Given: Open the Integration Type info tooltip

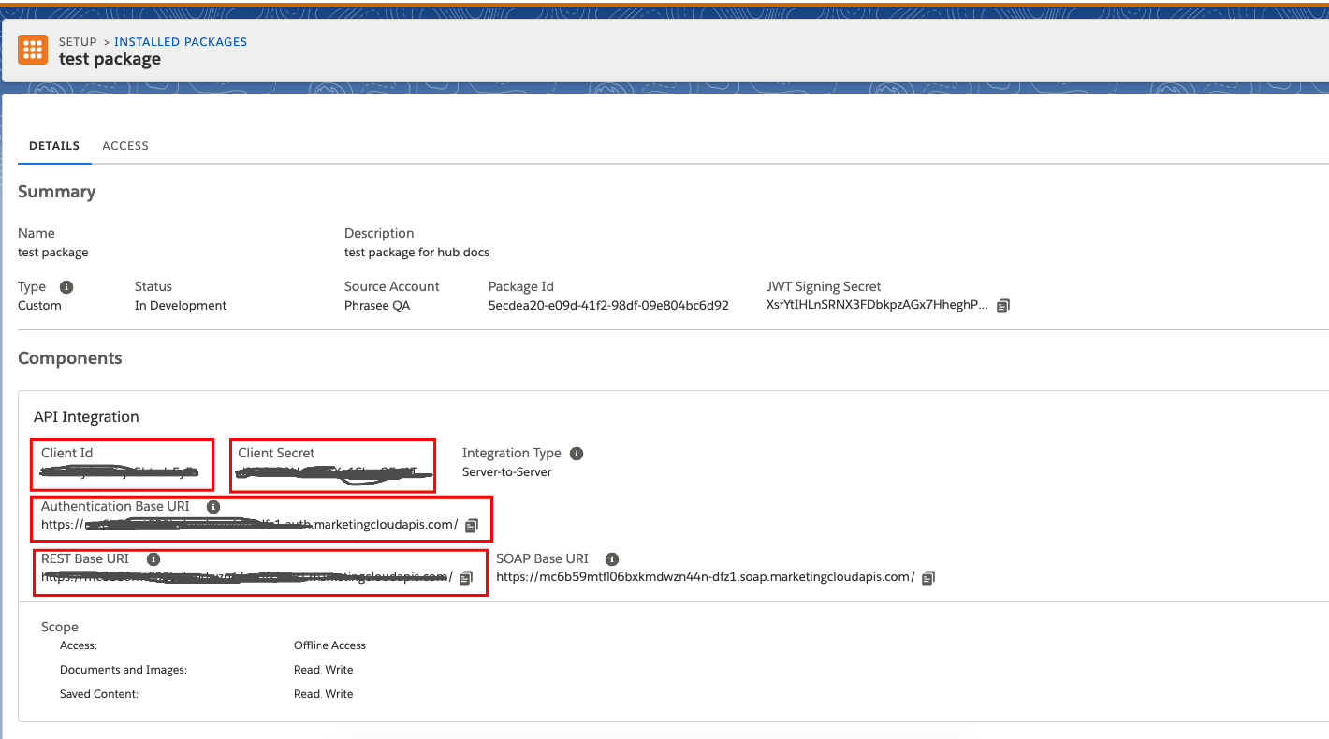Looking at the screenshot, I should pyautogui.click(x=577, y=453).
